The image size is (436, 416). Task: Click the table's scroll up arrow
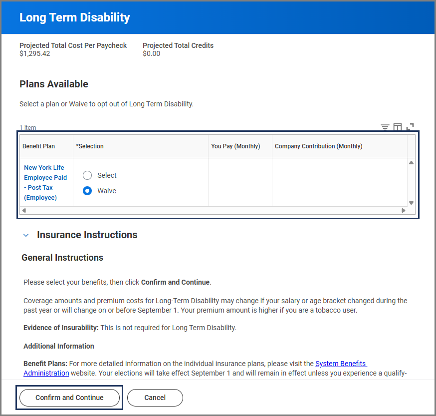411,163
